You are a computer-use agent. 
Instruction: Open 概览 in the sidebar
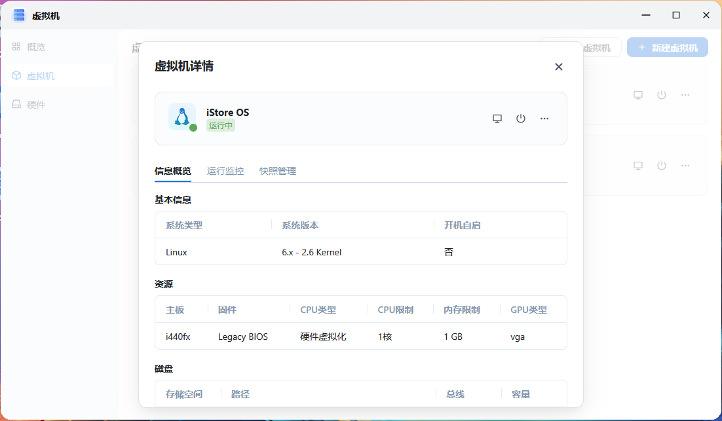point(60,47)
